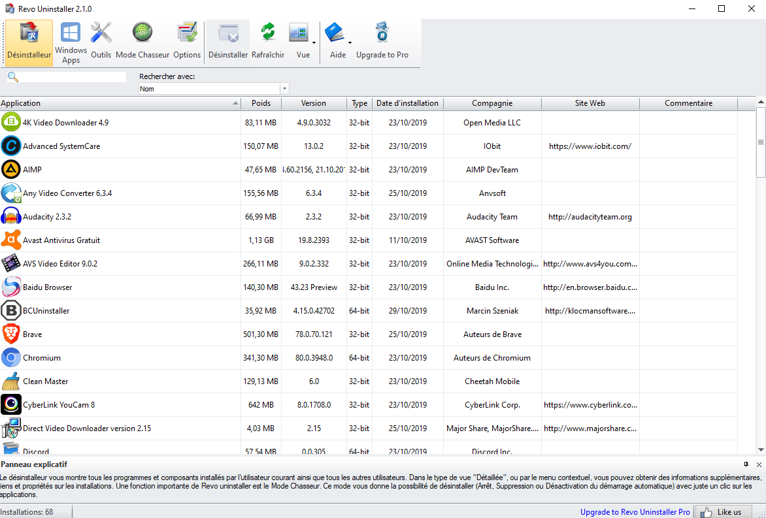Sort by Site Web column header
The width and height of the screenshot is (766, 518).
590,103
